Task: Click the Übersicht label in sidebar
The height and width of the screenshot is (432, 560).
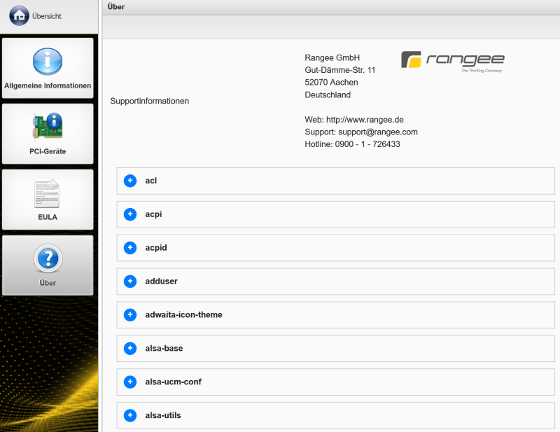Action: [47, 16]
